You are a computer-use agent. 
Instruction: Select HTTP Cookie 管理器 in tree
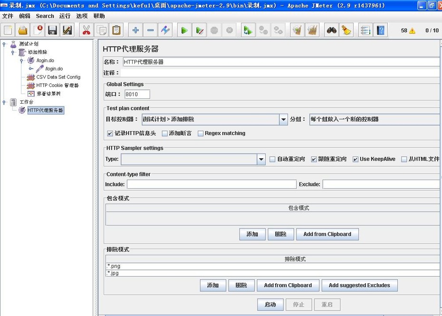tap(58, 86)
